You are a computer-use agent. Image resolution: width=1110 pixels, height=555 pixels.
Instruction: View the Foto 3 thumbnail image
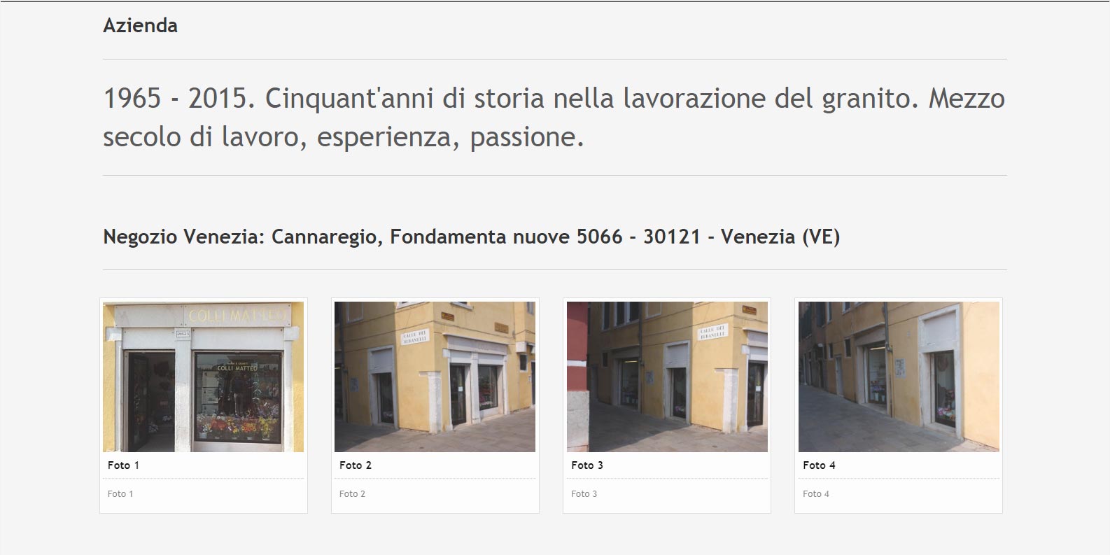[666, 377]
